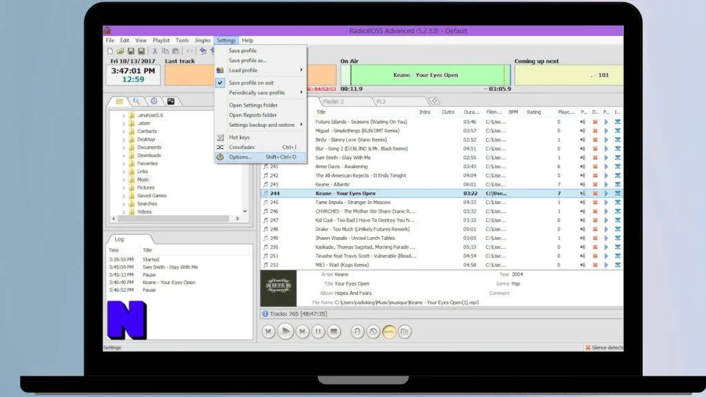Open the magnifier search tab icon
The image size is (706, 397).
[137, 101]
